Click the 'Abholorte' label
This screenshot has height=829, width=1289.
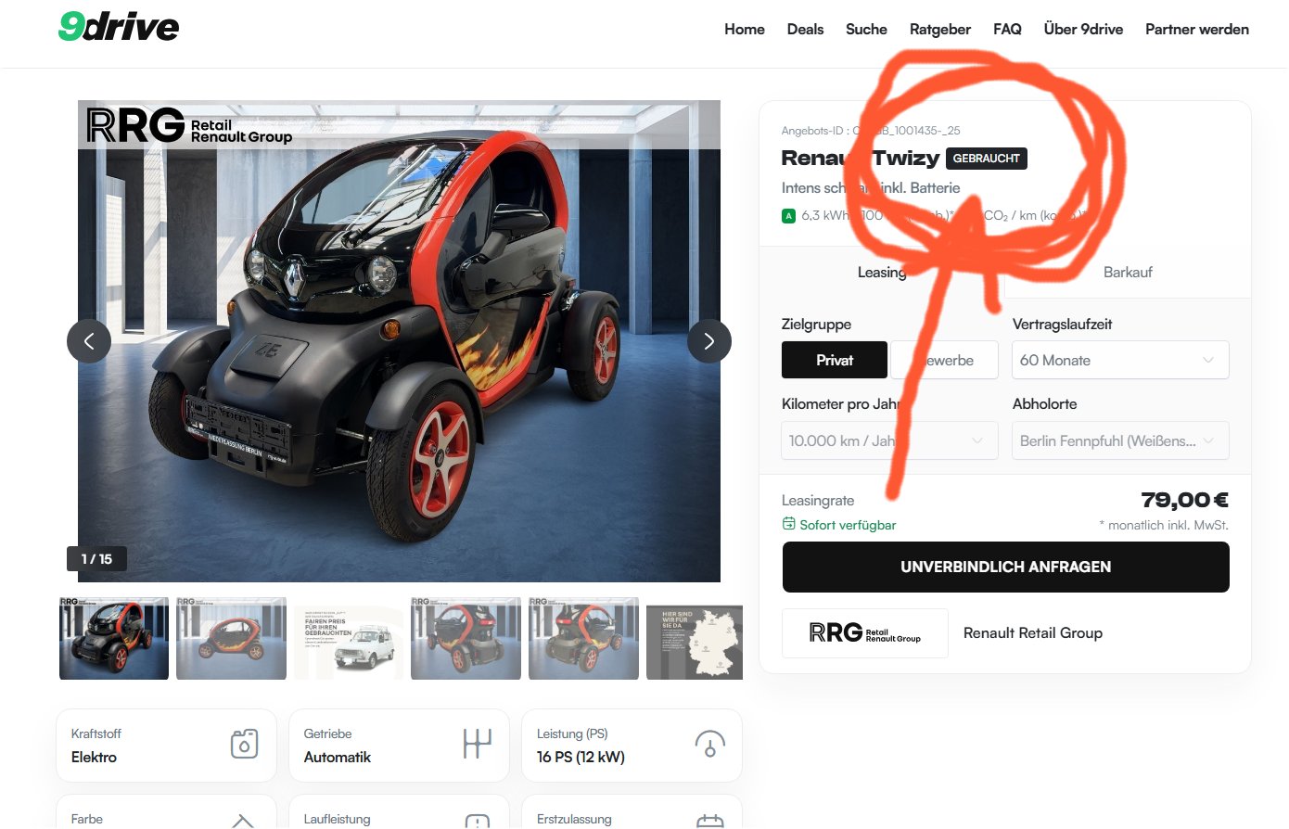tap(1044, 404)
